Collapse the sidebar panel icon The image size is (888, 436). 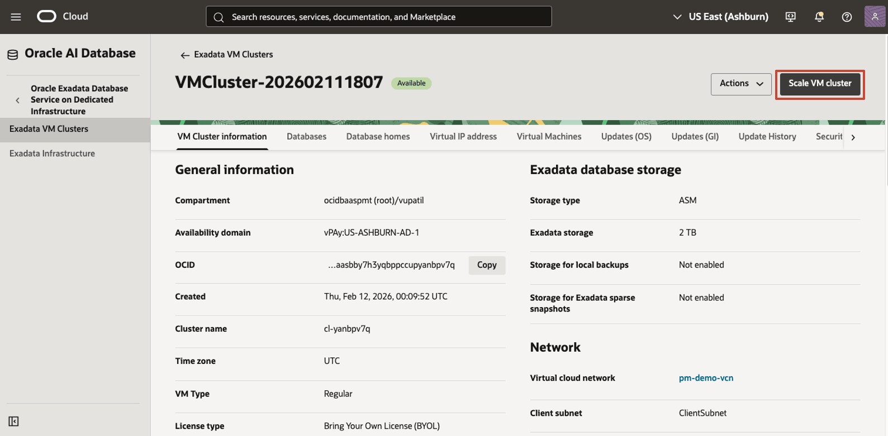(13, 421)
